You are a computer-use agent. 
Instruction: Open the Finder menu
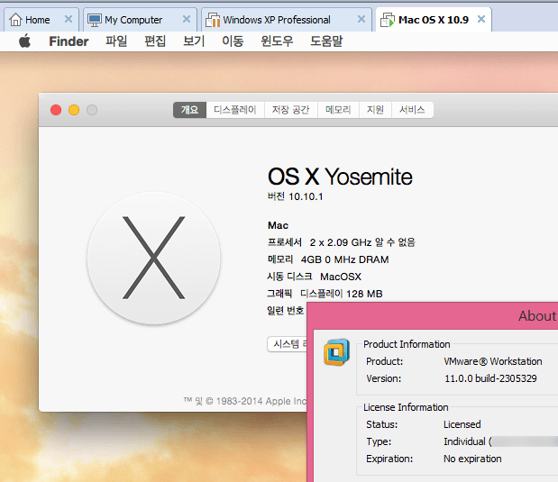pyautogui.click(x=69, y=41)
